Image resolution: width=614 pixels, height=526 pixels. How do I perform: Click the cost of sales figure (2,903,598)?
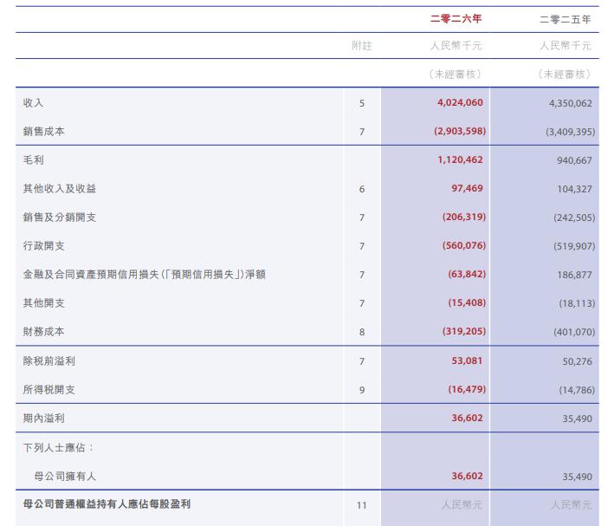tap(460, 132)
